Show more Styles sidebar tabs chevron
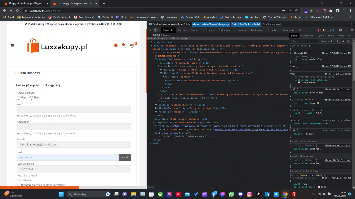Viewport: 355px width, 199px height. tap(349, 35)
